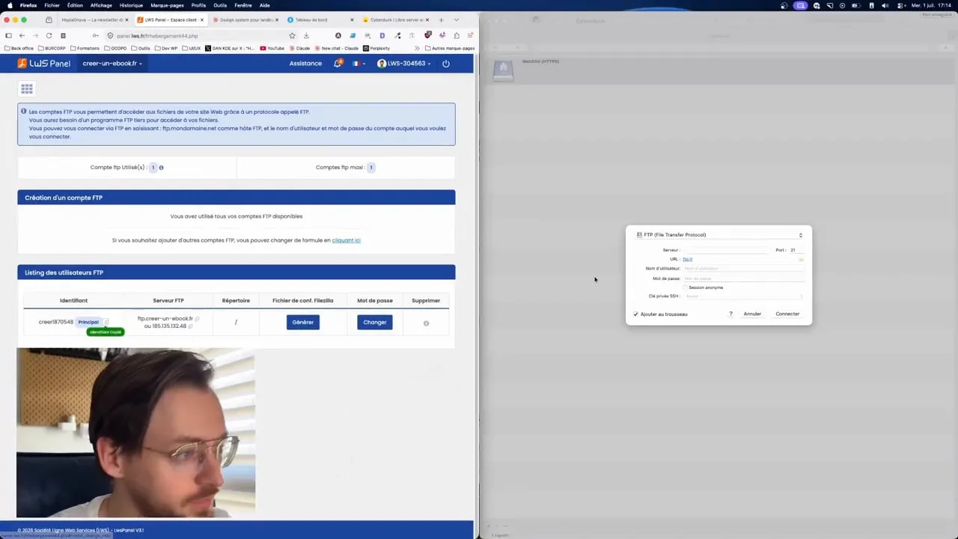Click the help question mark in Cyberduck dialog
The width and height of the screenshot is (958, 539).
[x=730, y=314]
